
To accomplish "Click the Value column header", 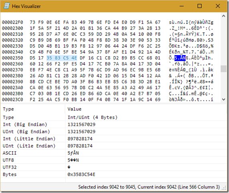I will coord(74,109).
